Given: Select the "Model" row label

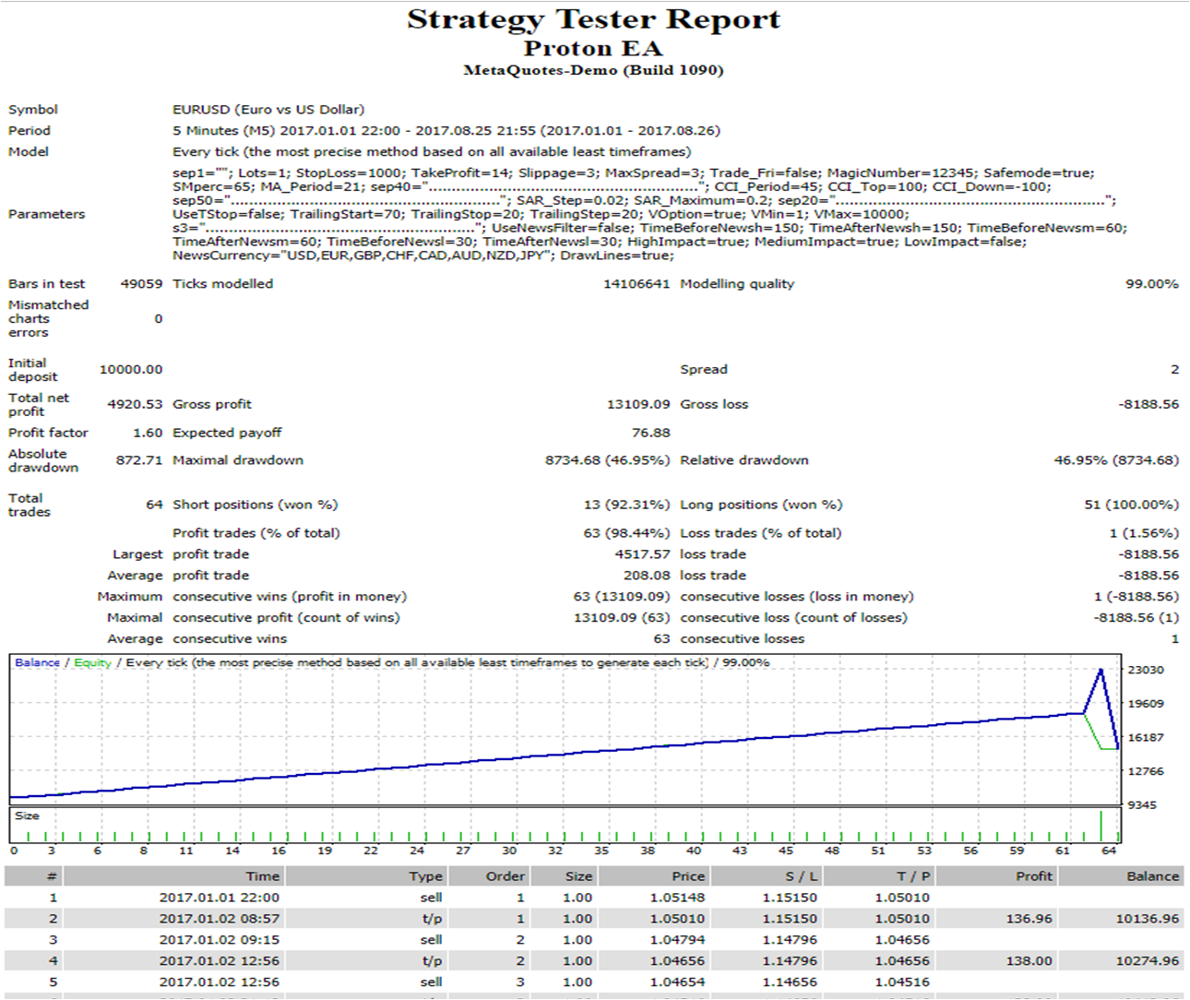Looking at the screenshot, I should [x=29, y=152].
